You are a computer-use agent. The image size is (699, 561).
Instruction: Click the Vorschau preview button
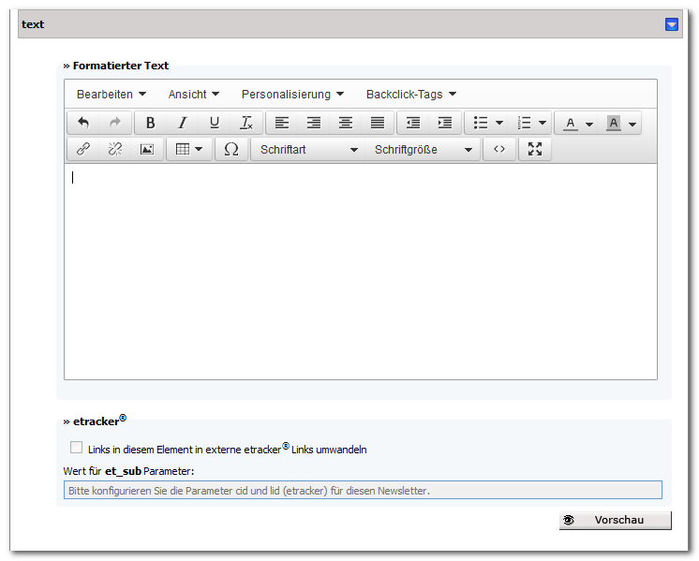(616, 520)
